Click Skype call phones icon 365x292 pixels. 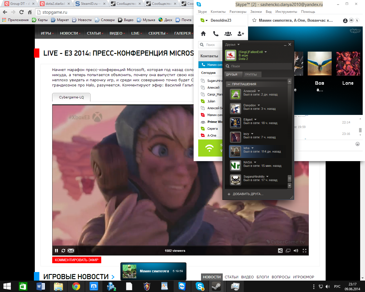click(x=216, y=34)
